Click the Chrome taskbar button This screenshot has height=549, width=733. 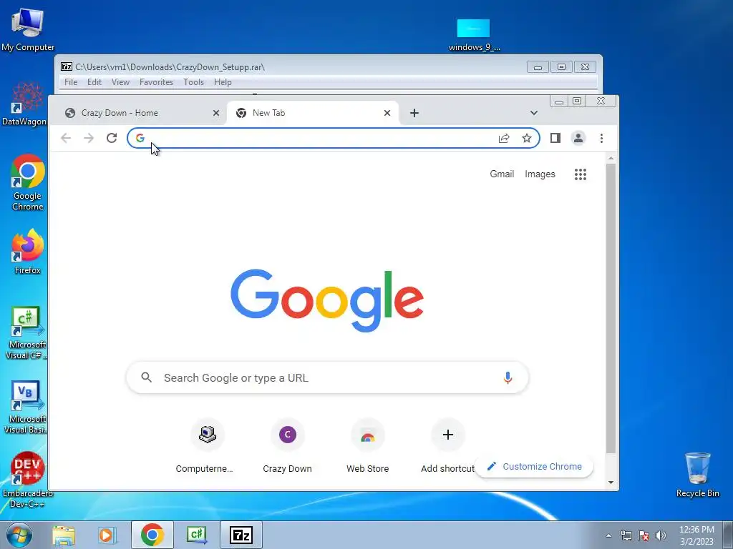pos(152,535)
